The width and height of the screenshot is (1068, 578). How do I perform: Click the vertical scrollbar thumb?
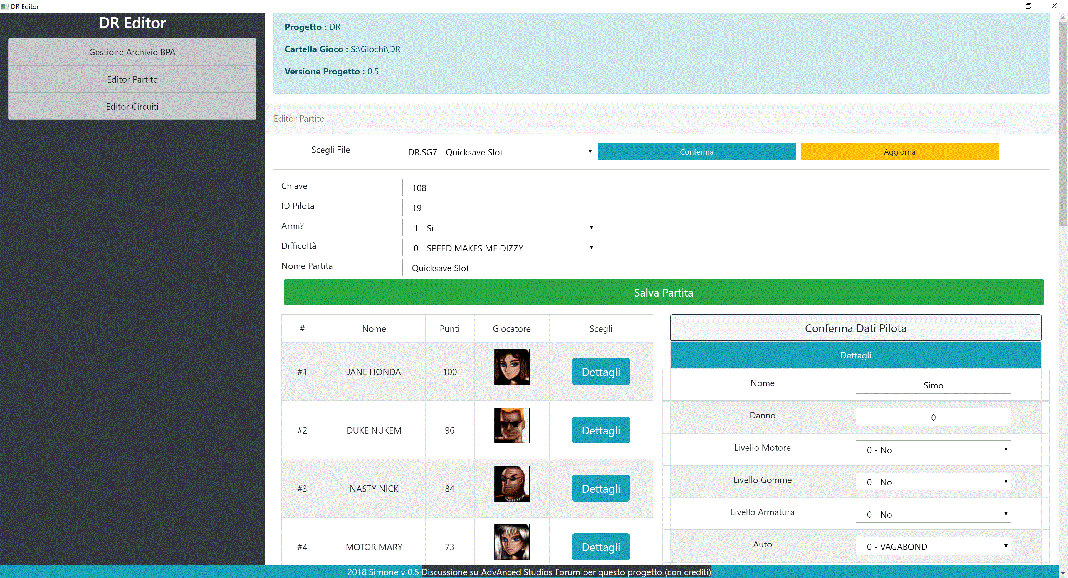coord(1063,124)
